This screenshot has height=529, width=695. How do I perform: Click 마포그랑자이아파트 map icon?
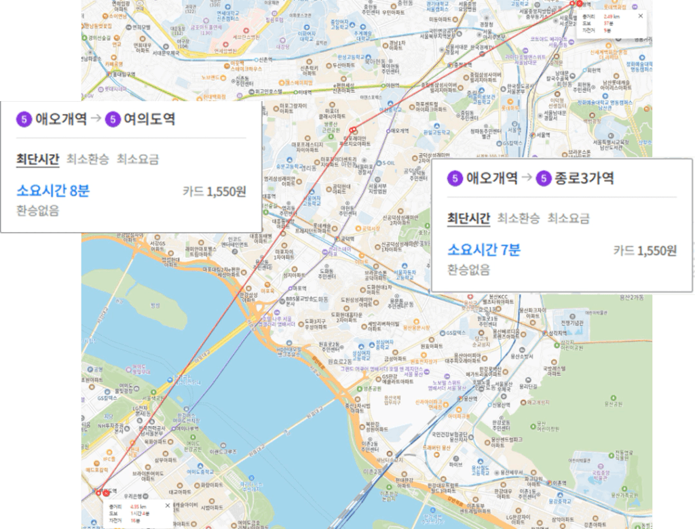point(276,109)
